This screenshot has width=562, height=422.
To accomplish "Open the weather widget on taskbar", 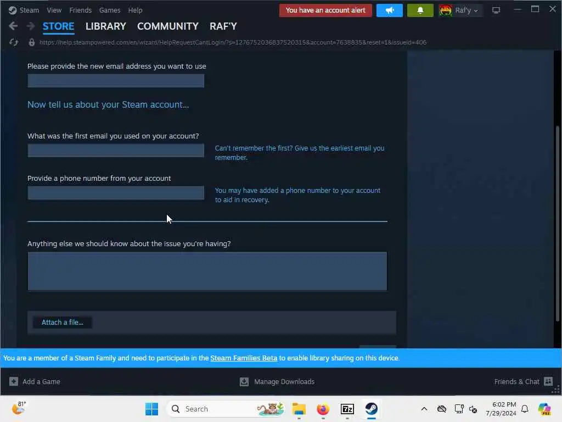I will [19, 408].
